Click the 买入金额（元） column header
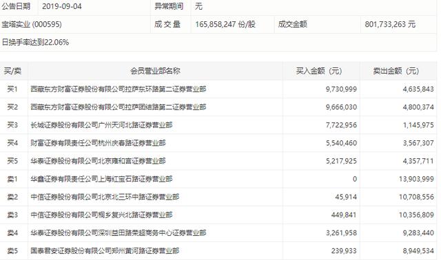Screen dimensions: 441x260 tap(318, 71)
